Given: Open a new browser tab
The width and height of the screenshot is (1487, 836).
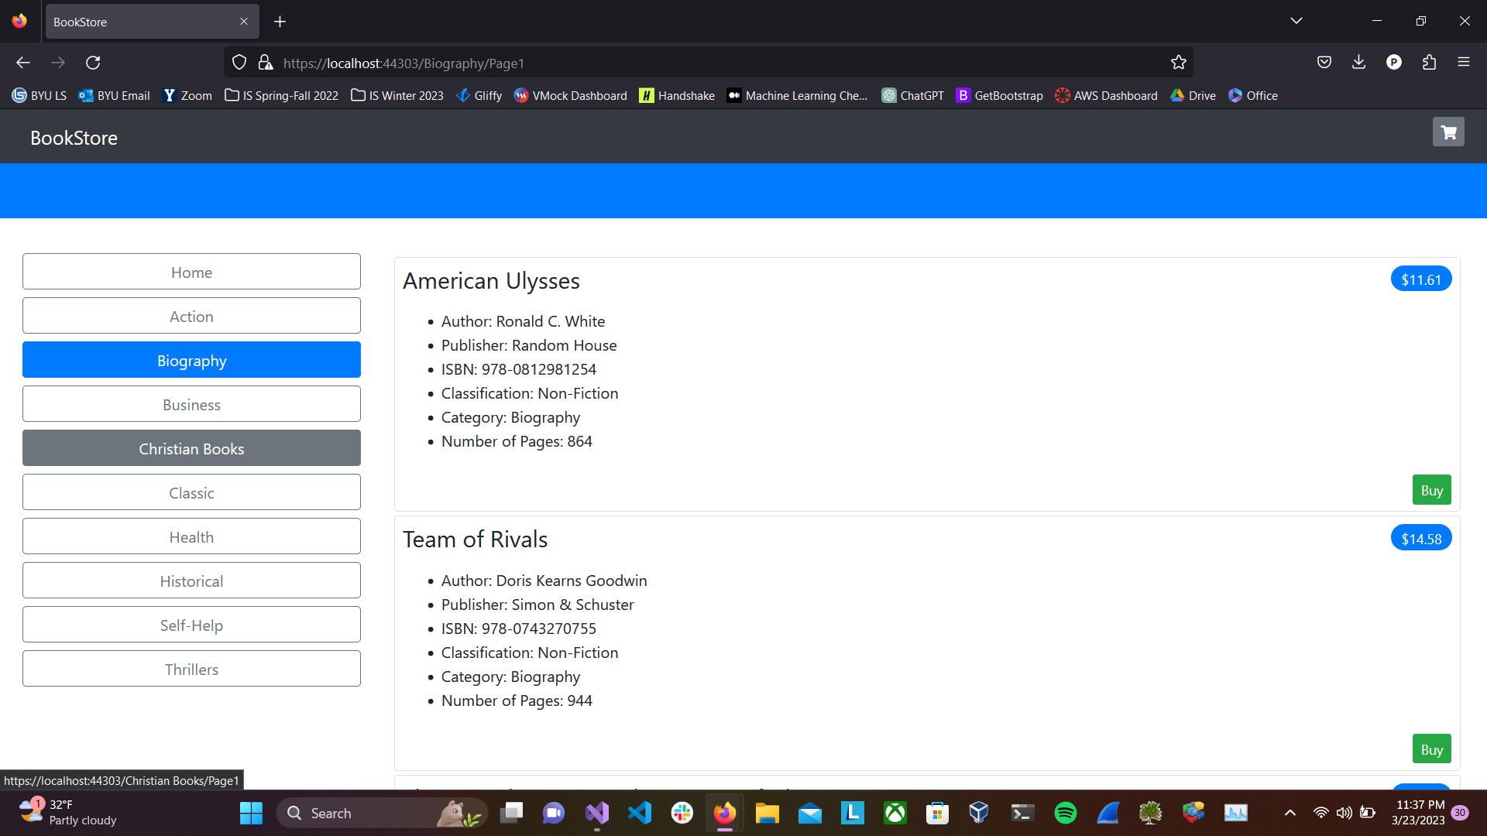Looking at the screenshot, I should 280,22.
